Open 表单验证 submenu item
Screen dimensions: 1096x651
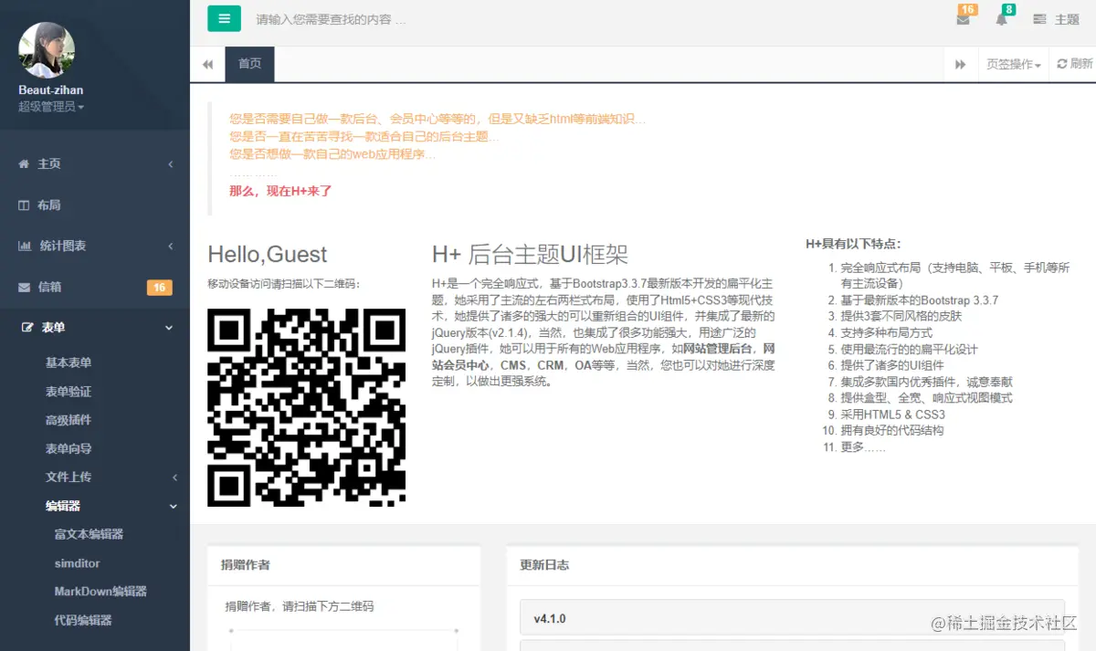click(x=68, y=391)
